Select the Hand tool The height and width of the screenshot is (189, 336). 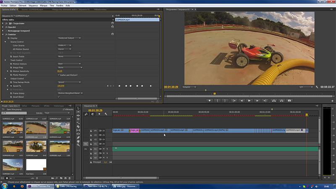pyautogui.click(x=78, y=141)
